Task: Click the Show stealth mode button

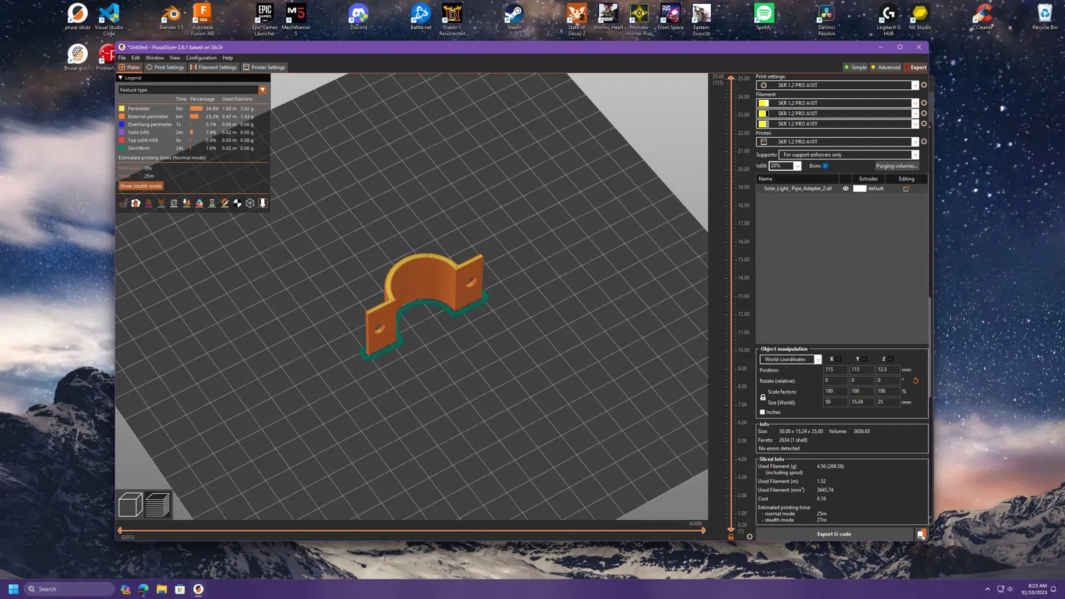Action: 140,186
